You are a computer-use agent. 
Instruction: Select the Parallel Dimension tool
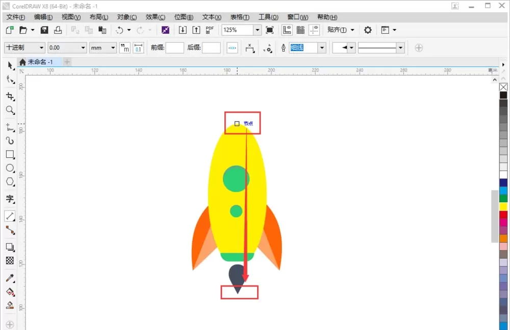(x=10, y=216)
